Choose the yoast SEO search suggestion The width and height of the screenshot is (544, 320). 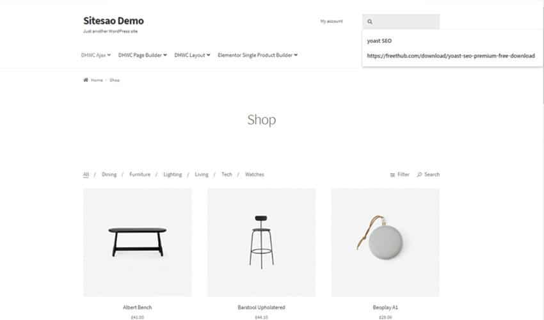click(380, 40)
